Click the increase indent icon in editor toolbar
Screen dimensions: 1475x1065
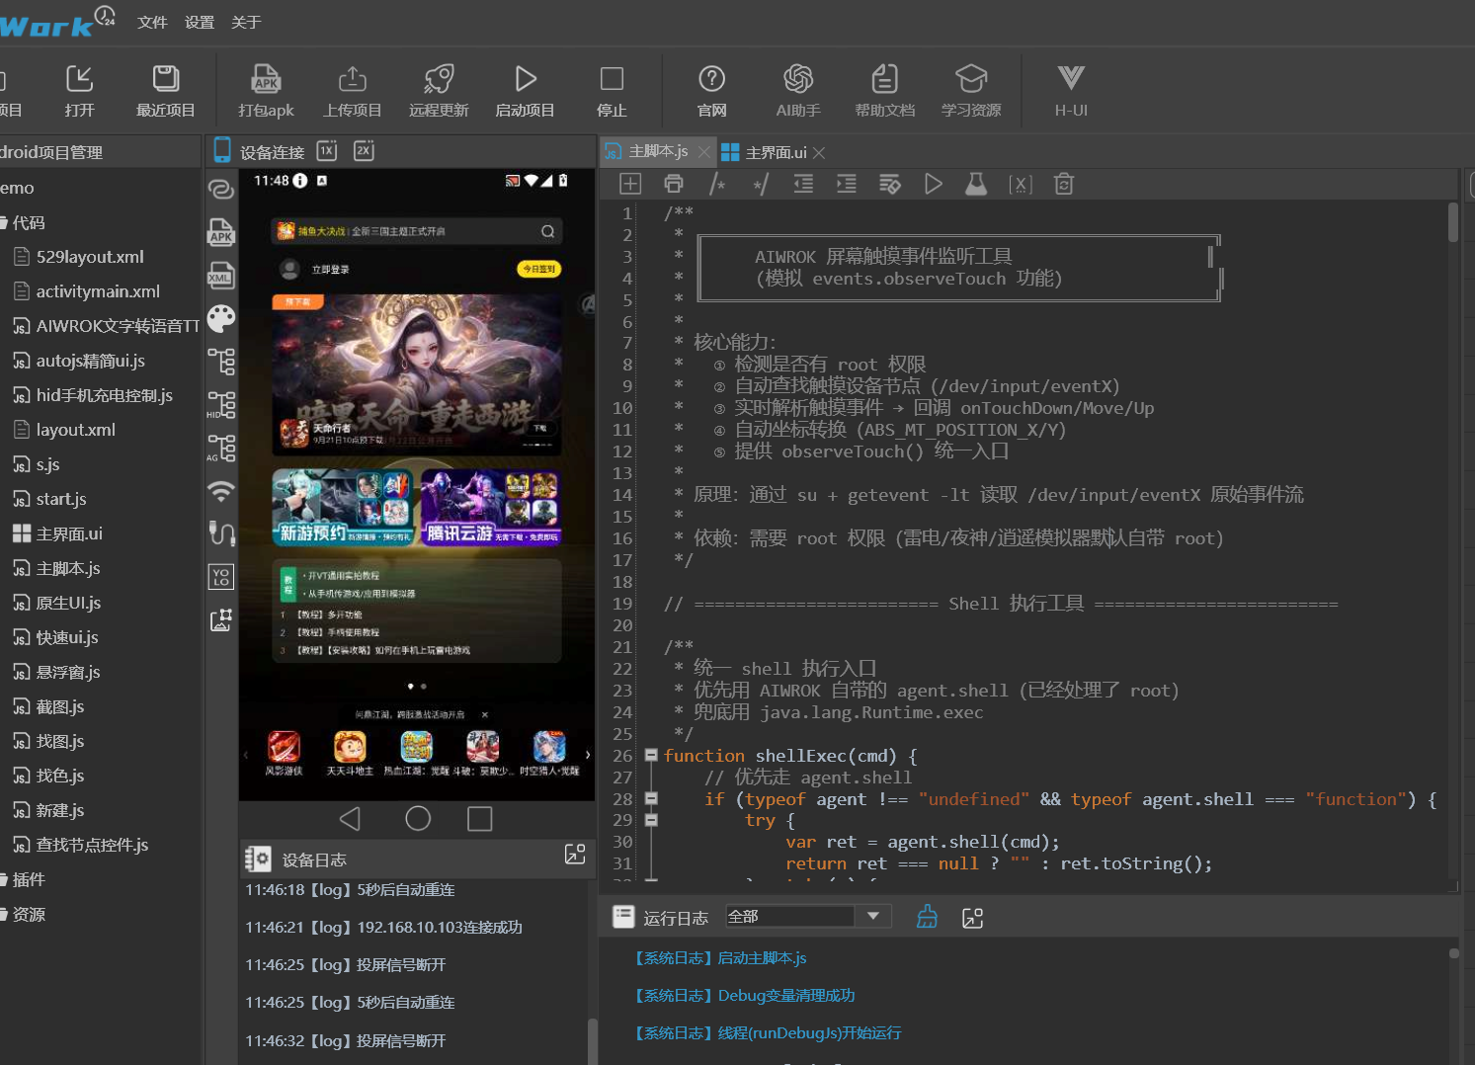pos(847,184)
